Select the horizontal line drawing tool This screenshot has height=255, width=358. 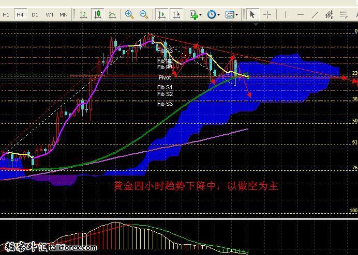[x=301, y=15]
